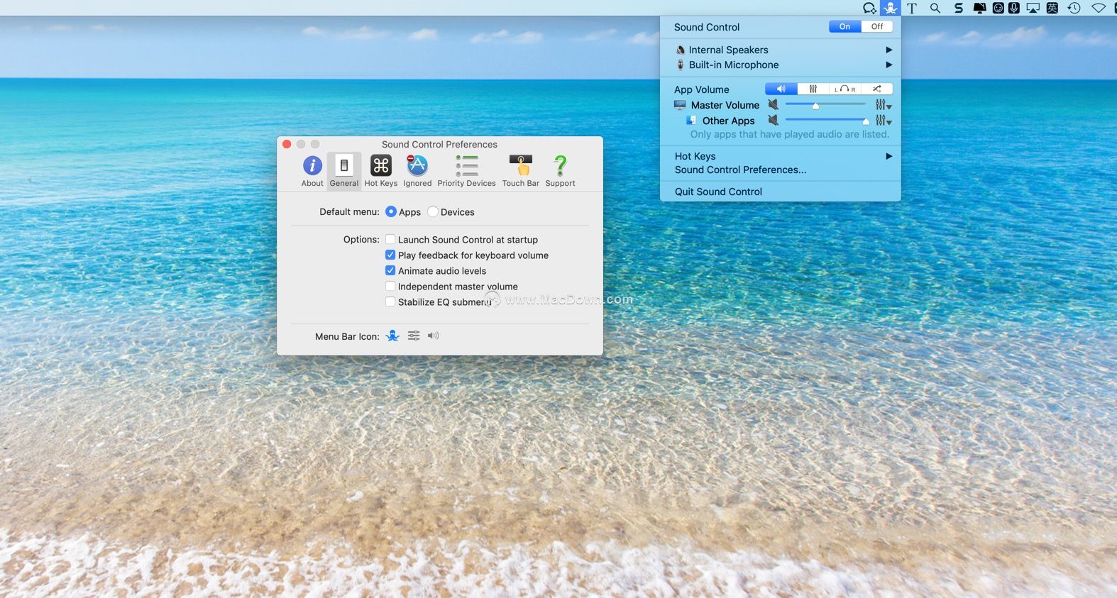Select the General preferences tab
Viewport: 1117px width, 598px height.
coord(344,171)
